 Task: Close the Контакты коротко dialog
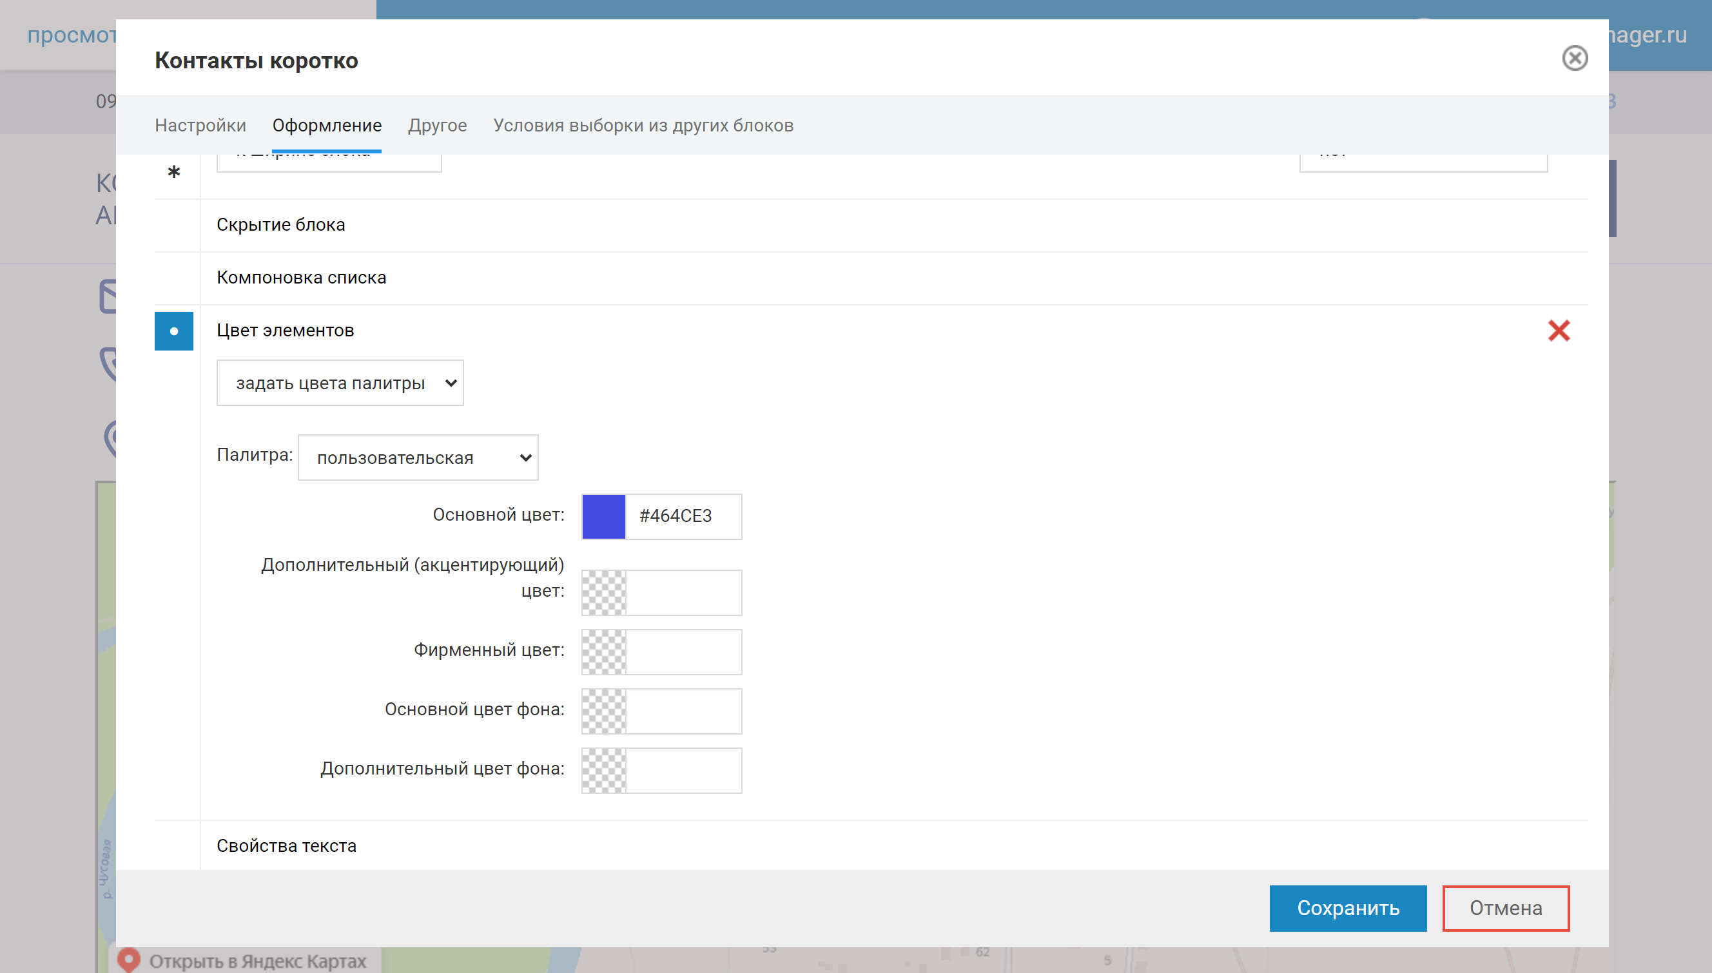point(1574,58)
